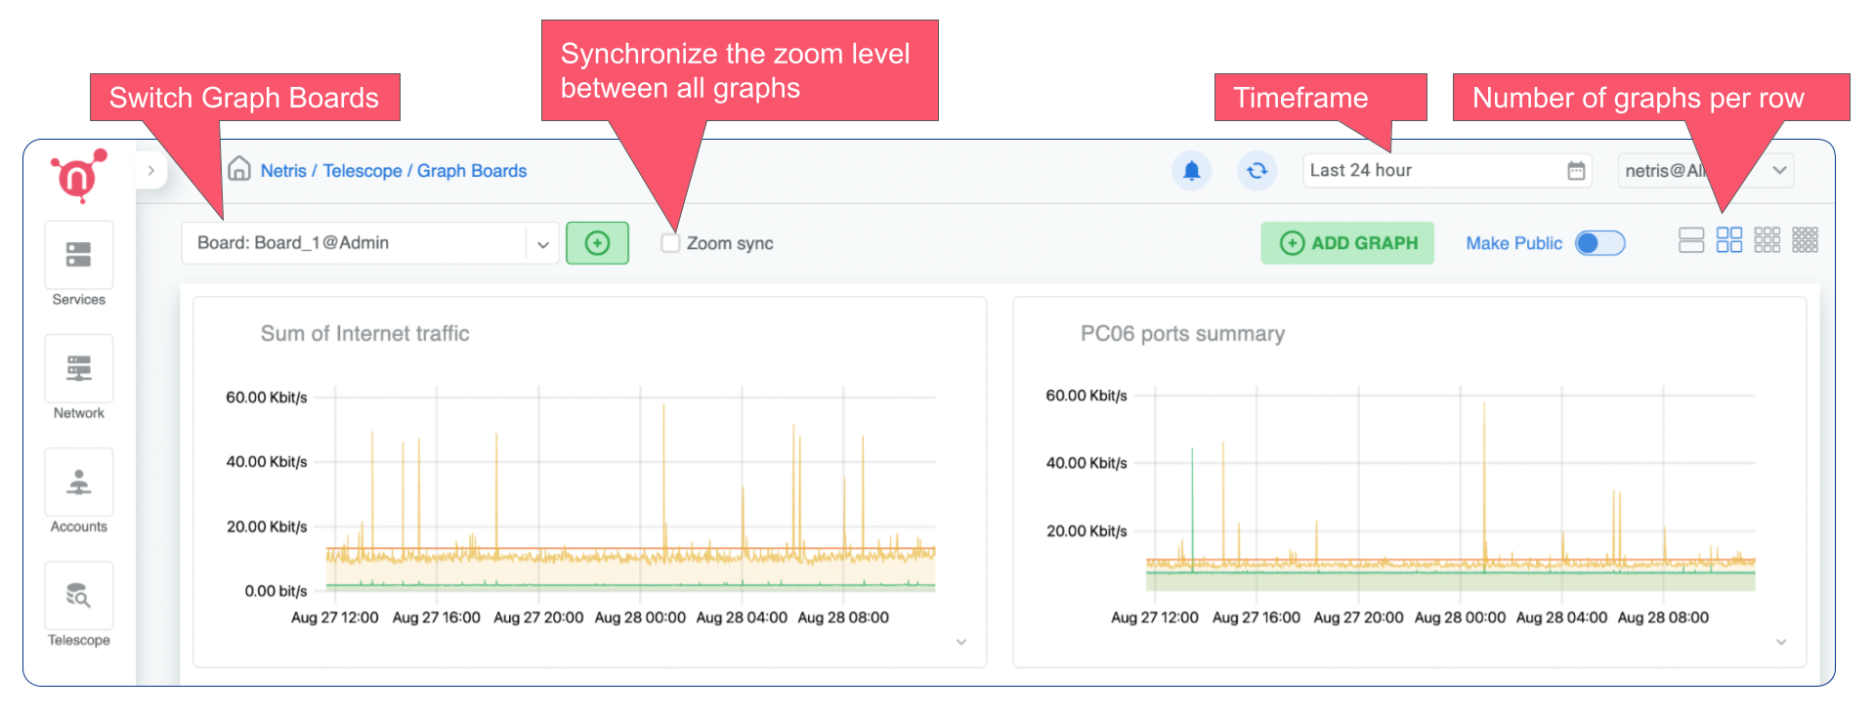
Task: Select two graphs per row layout
Action: coord(1728,240)
